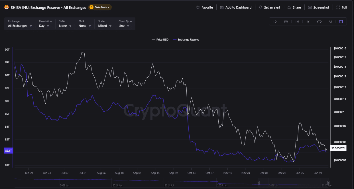Open the Exchange dropdown showing All Exchanges

tap(19, 25)
